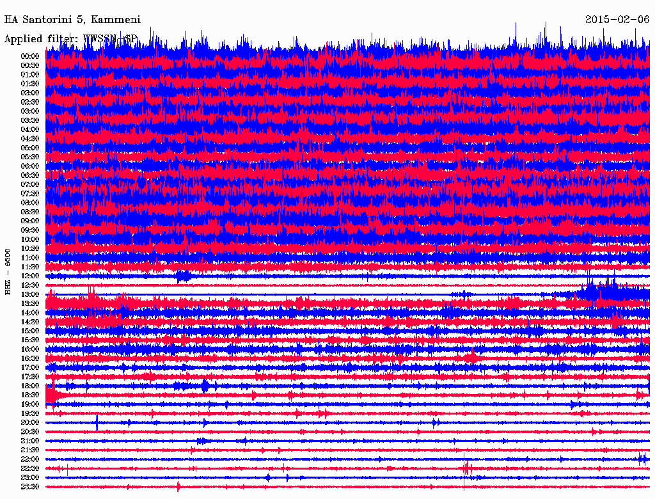The width and height of the screenshot is (655, 499).
Task: Select the 13:30 time label
Action: coord(30,304)
